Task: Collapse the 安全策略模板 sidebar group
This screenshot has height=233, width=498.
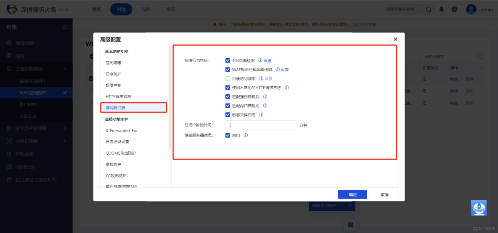Action: click(65, 69)
